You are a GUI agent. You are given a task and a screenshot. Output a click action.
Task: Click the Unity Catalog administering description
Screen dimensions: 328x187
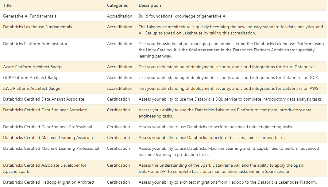[x=231, y=50]
